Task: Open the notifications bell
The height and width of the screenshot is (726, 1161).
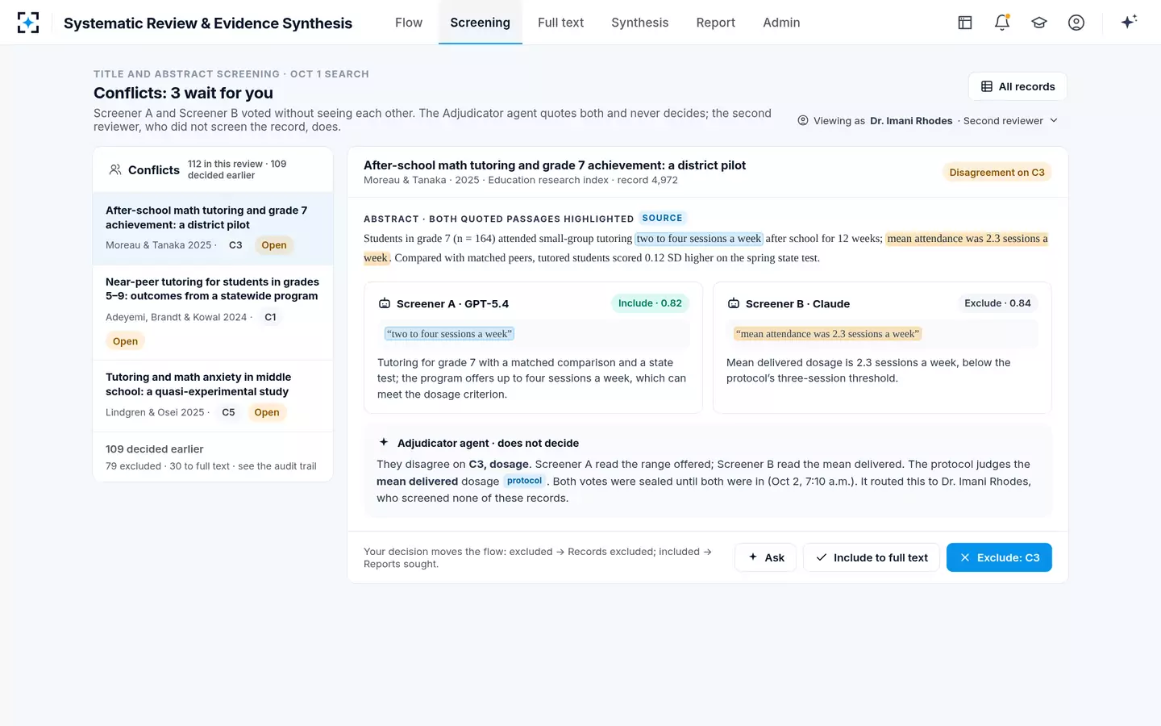Action: pyautogui.click(x=1002, y=23)
